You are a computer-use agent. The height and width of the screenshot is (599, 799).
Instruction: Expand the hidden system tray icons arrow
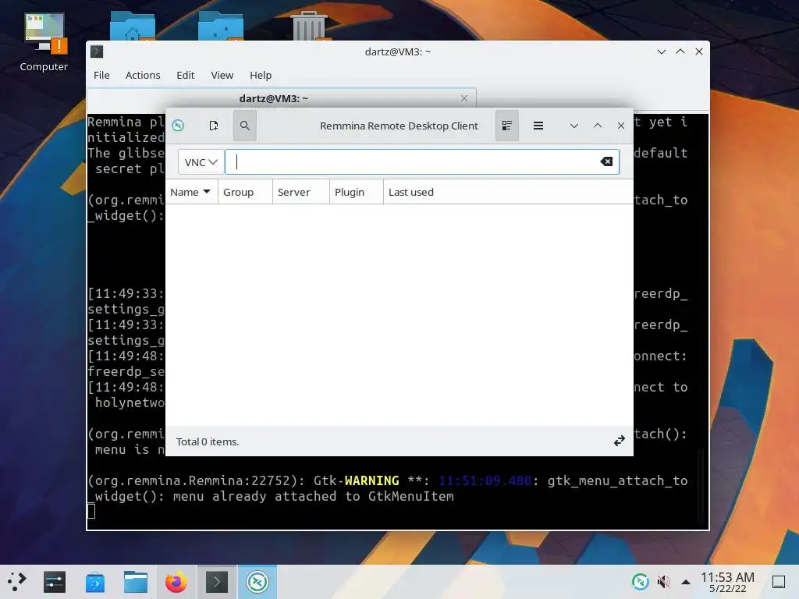pos(686,582)
